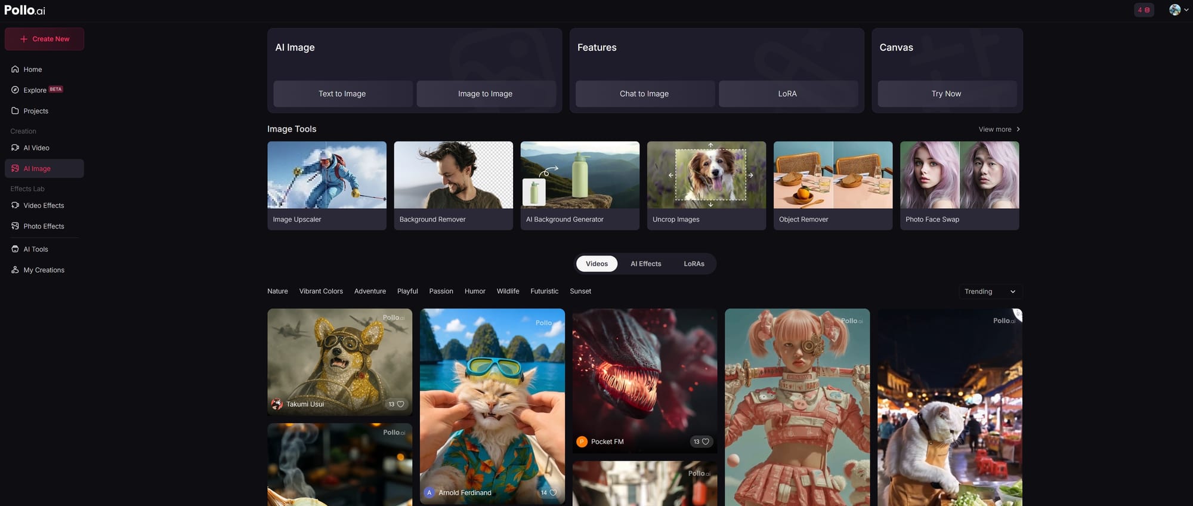Click the AI Image sidebar icon
The height and width of the screenshot is (506, 1193).
[x=15, y=168]
